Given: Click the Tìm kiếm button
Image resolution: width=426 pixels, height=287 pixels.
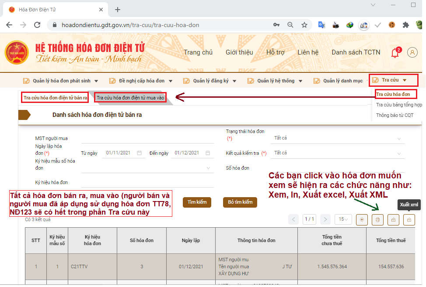Looking at the screenshot, I should (x=197, y=202).
